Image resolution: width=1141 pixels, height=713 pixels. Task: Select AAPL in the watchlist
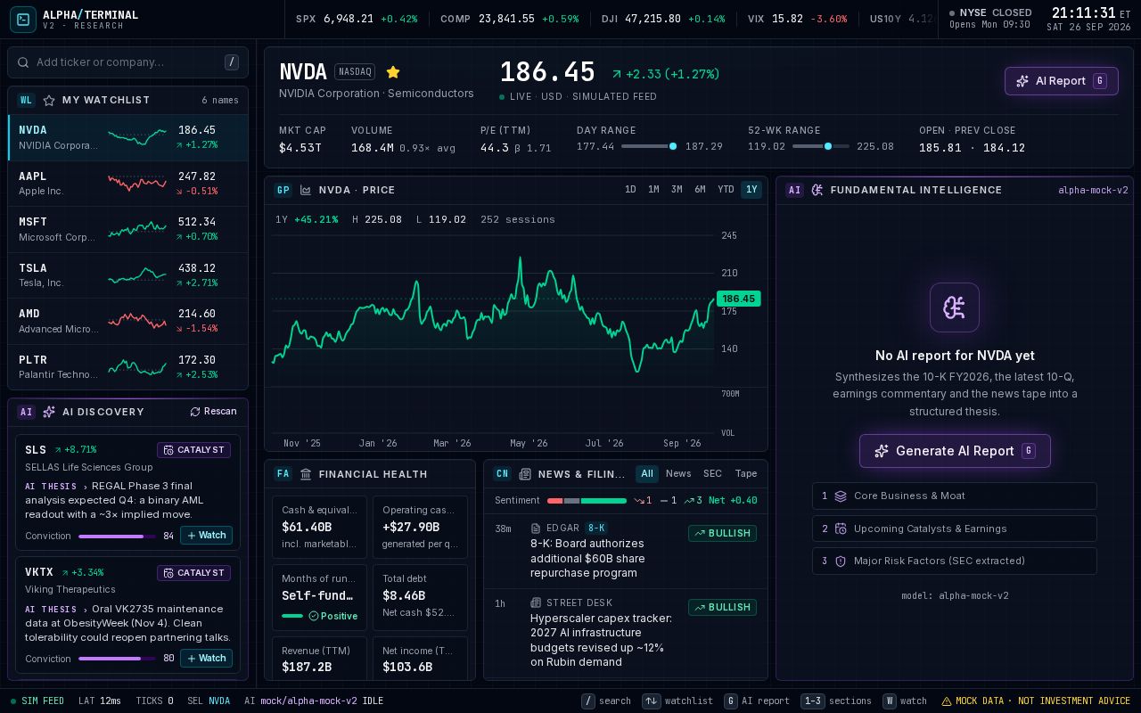[127, 184]
